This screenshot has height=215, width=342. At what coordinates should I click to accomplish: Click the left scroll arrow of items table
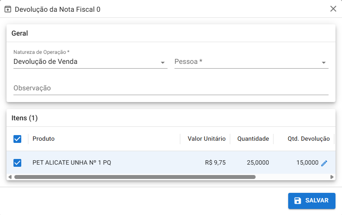[9, 177]
